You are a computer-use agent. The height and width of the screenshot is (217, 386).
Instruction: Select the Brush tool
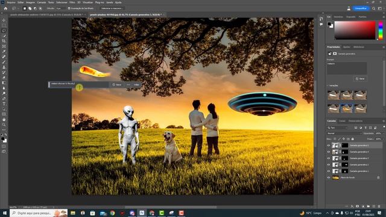(x=4, y=61)
